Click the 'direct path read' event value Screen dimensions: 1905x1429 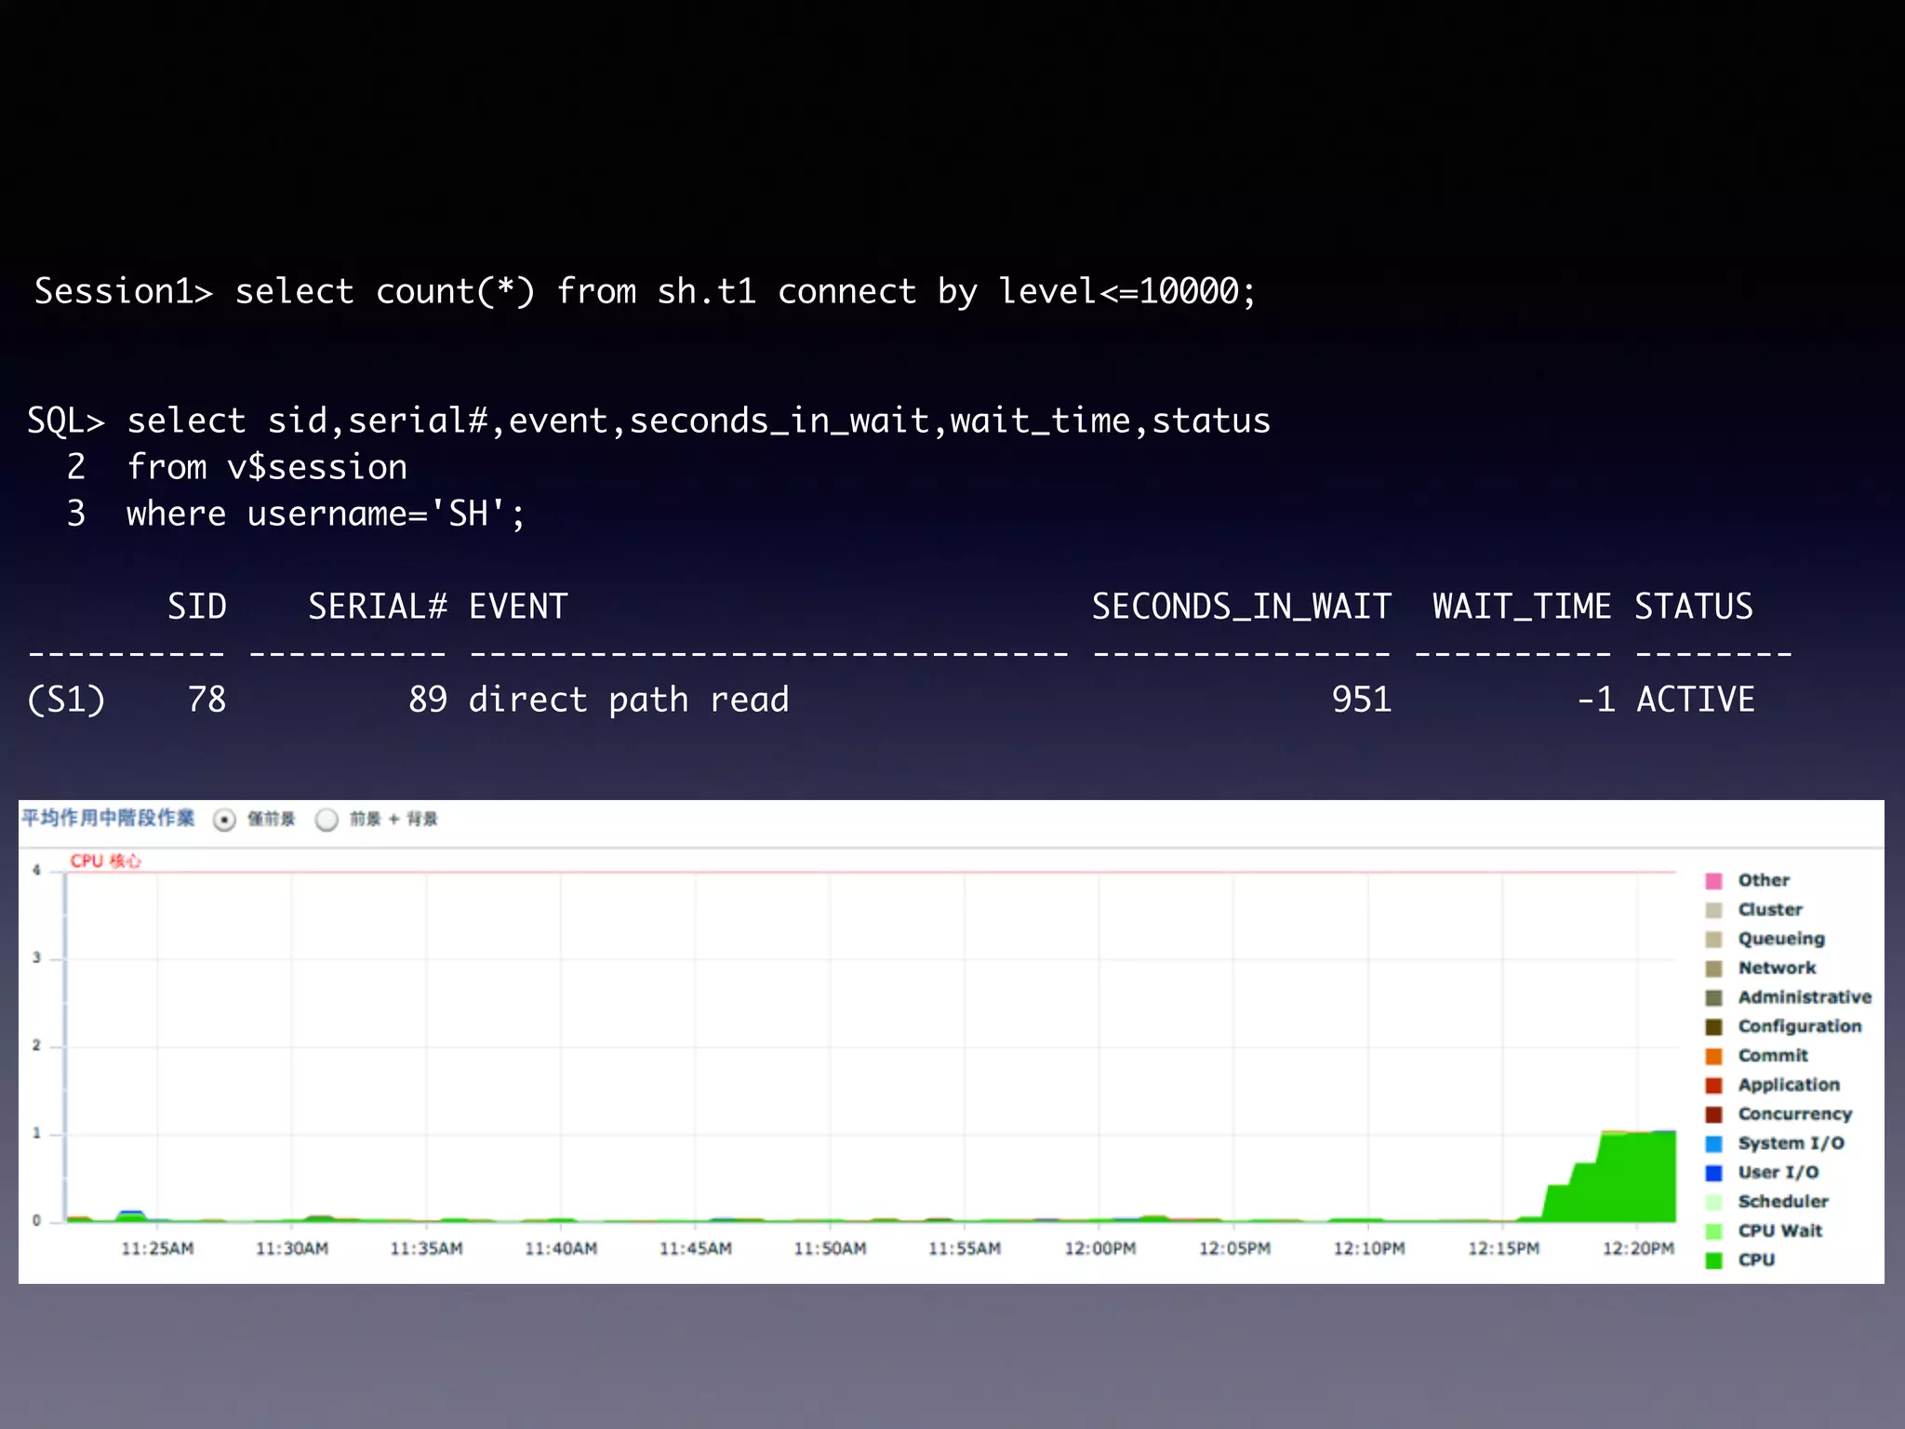(629, 701)
